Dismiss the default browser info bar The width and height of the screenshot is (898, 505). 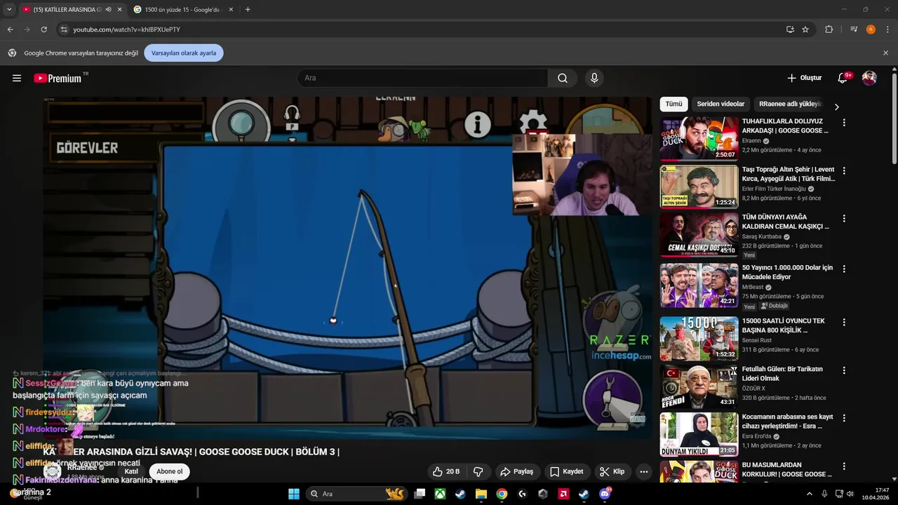[x=885, y=53]
